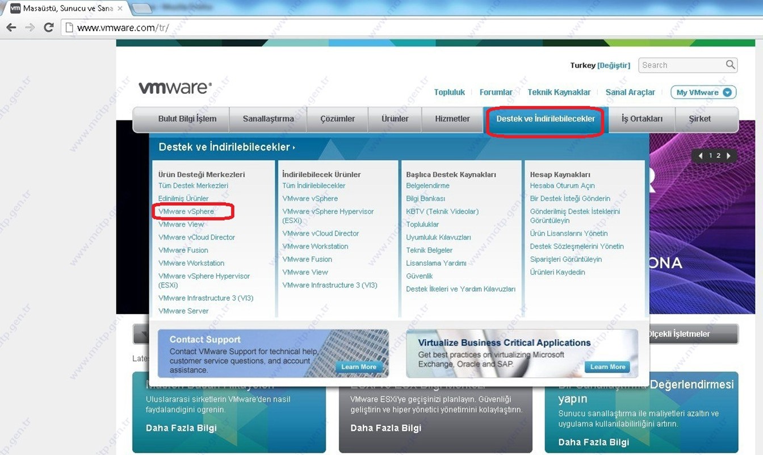763x455 pixels.
Task: Click Learn More in Virtualize Business banner
Action: pos(608,367)
